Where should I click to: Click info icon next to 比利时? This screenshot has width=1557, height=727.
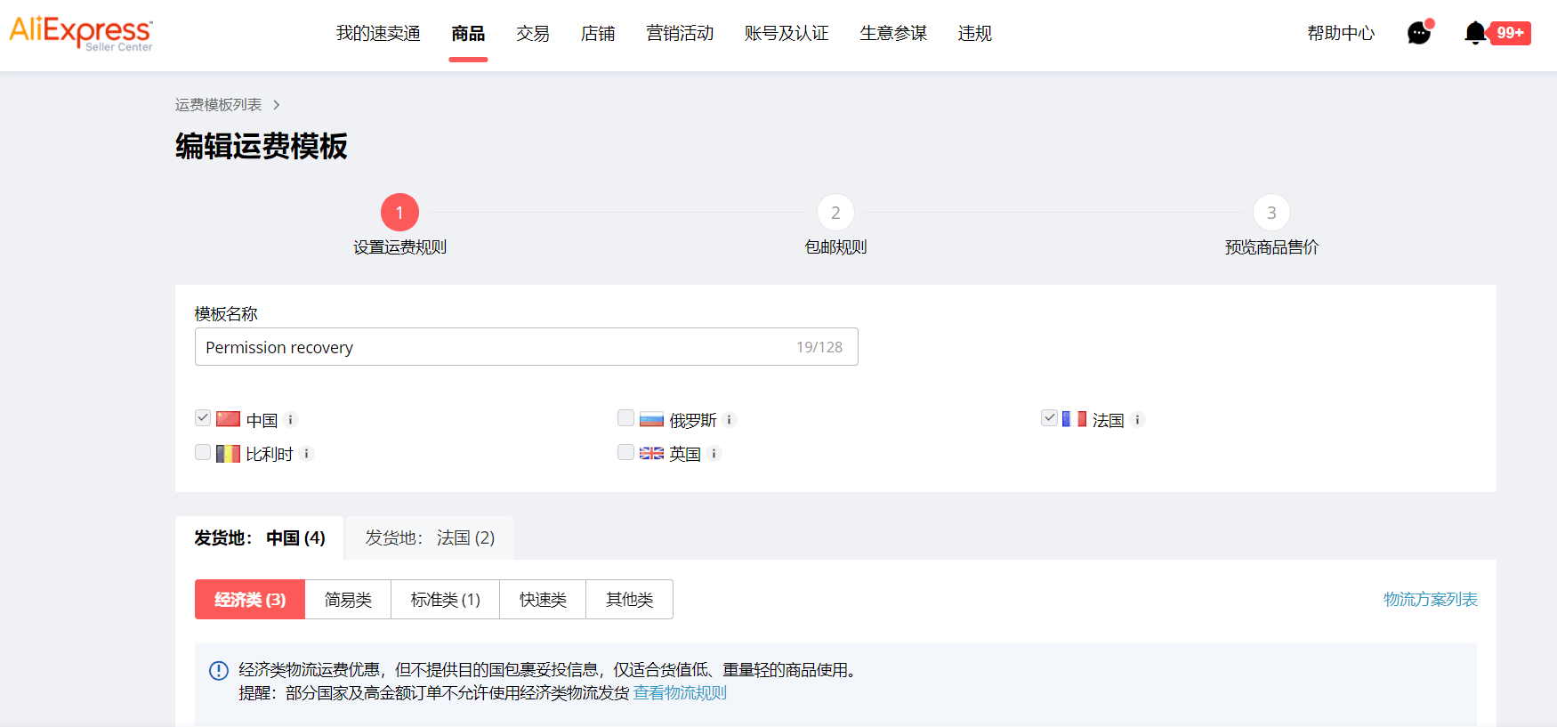click(x=307, y=454)
